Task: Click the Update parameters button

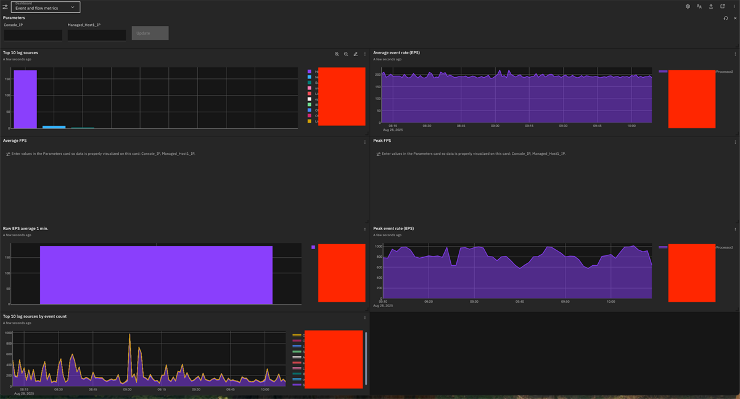Action: pos(150,33)
